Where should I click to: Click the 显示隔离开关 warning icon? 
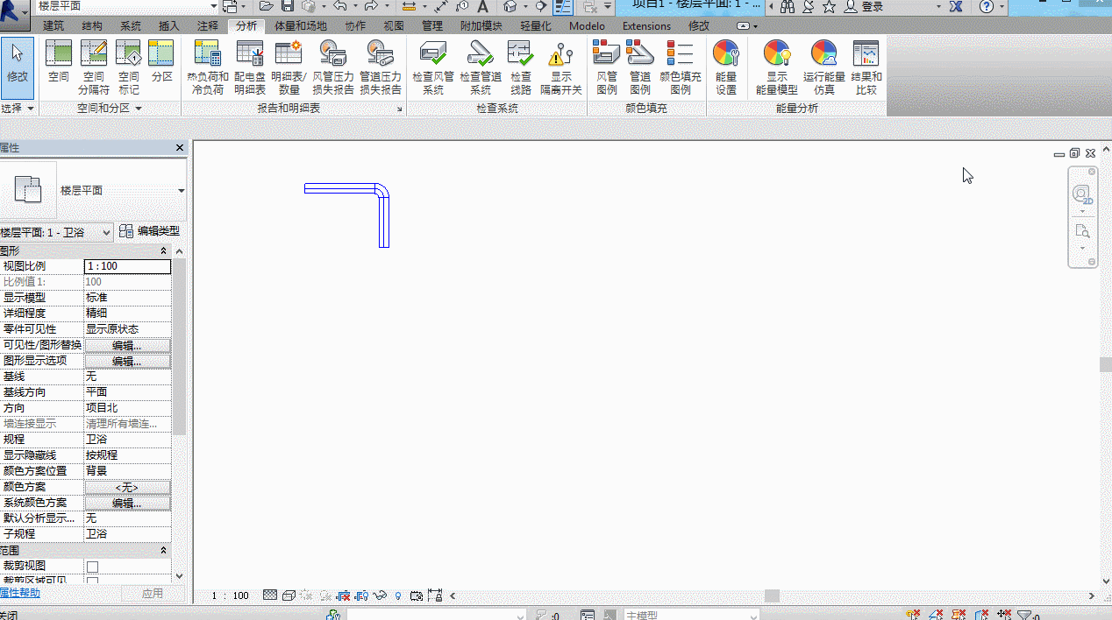click(x=561, y=67)
